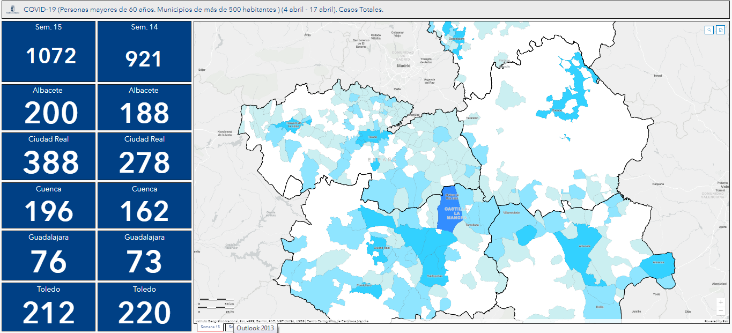
Task: Zoom in on the map
Action: [721, 302]
